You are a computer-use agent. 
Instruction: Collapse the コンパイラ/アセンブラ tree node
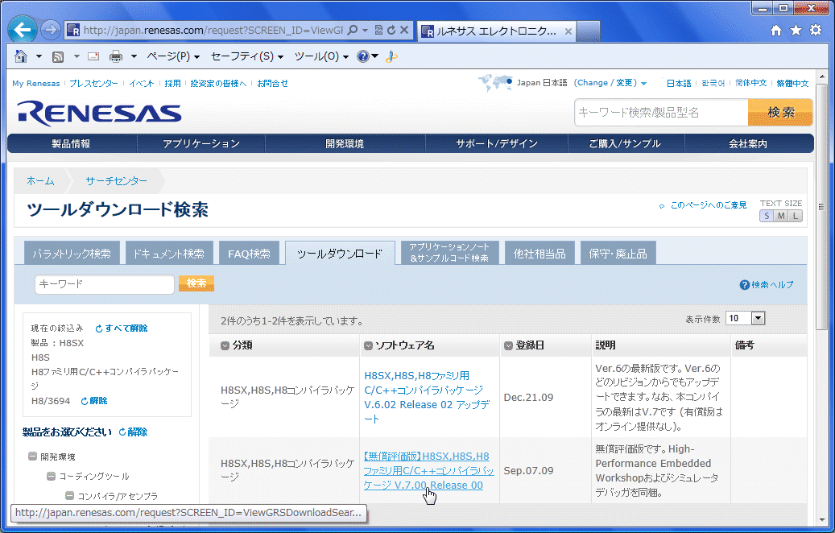pos(70,496)
